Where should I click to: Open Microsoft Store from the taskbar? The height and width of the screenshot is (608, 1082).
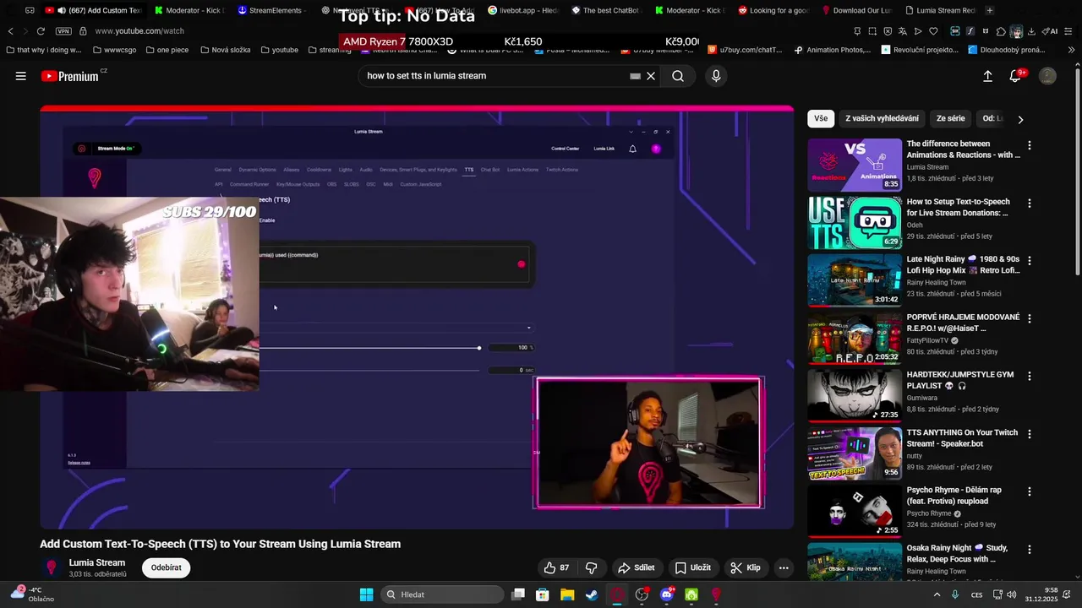click(543, 594)
